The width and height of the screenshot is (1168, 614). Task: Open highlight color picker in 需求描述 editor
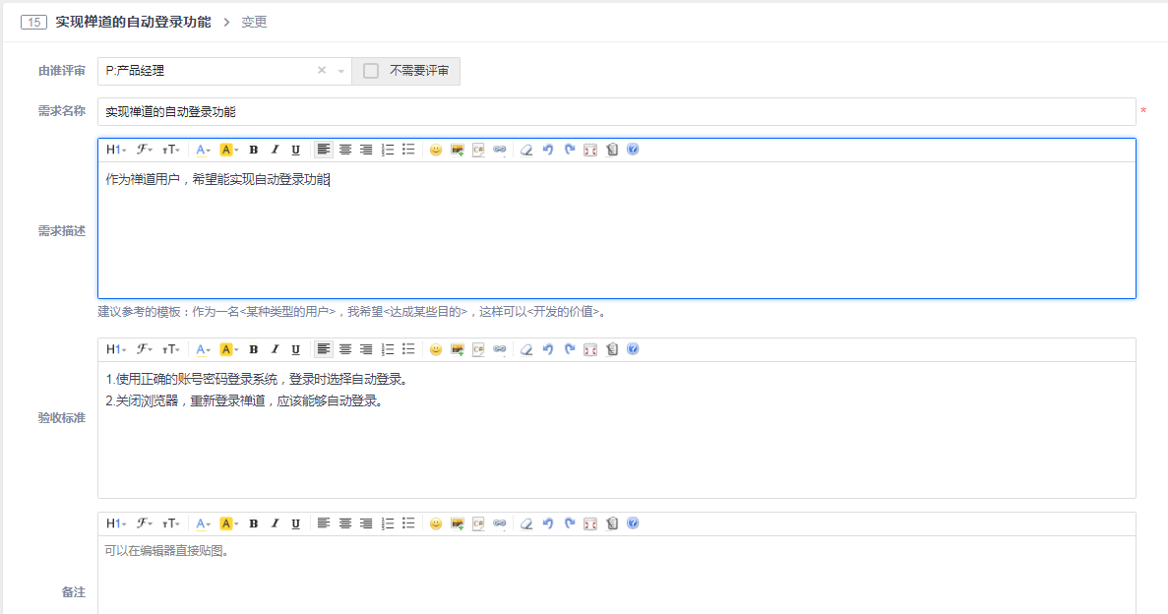click(x=228, y=150)
